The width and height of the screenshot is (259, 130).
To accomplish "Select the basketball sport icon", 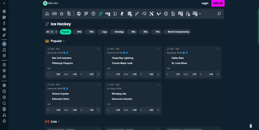I will 93,14.
